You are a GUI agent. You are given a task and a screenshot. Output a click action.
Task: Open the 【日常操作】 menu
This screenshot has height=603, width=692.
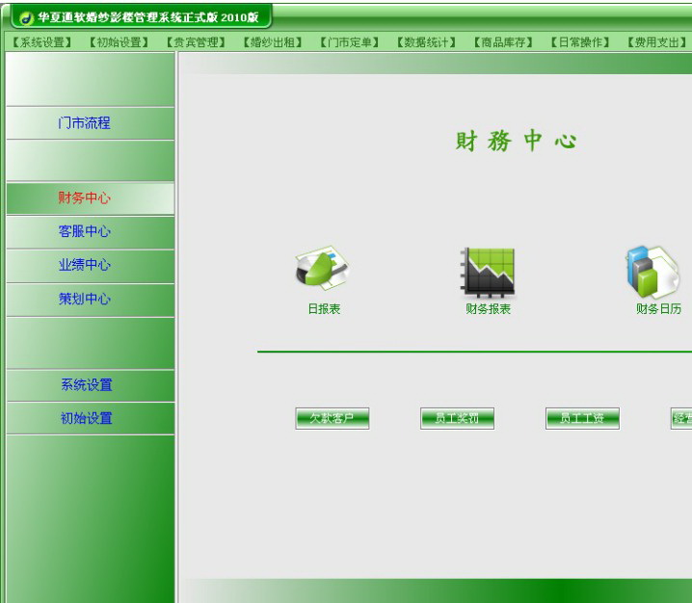tap(581, 42)
